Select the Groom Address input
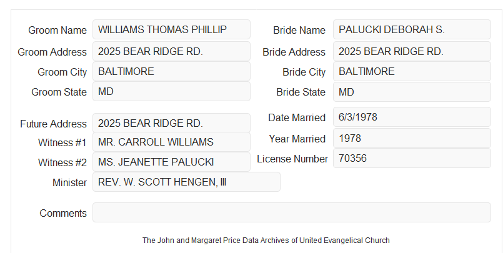This screenshot has height=253, width=503. pyautogui.click(x=171, y=51)
